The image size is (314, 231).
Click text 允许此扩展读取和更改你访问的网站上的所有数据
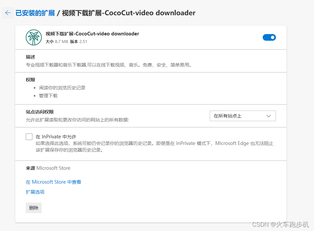pos(77,120)
